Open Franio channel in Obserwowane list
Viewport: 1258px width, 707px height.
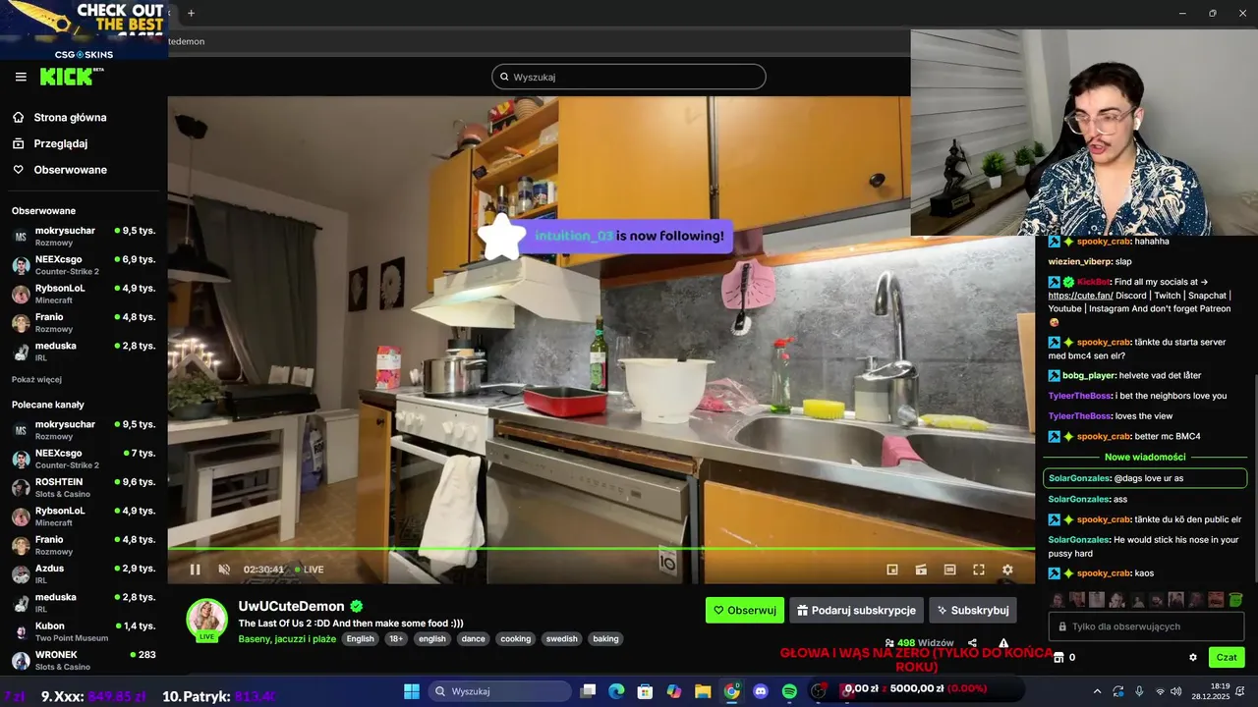(84, 322)
